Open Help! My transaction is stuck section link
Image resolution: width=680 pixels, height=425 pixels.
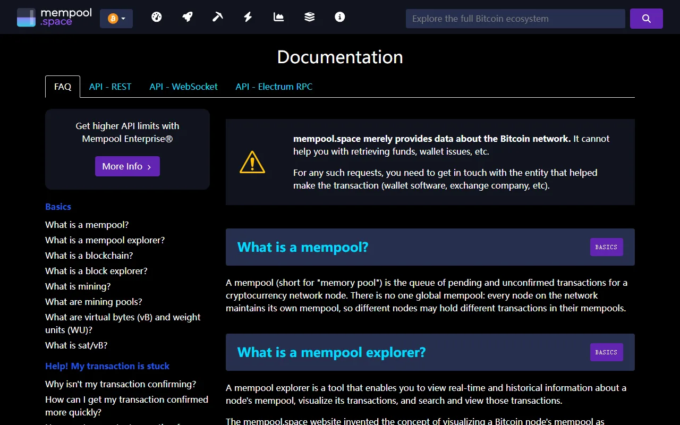click(x=107, y=366)
